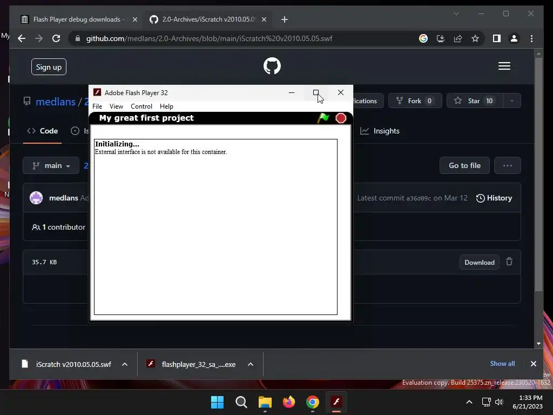
Task: Open medlans commit author link
Action: tap(64, 198)
